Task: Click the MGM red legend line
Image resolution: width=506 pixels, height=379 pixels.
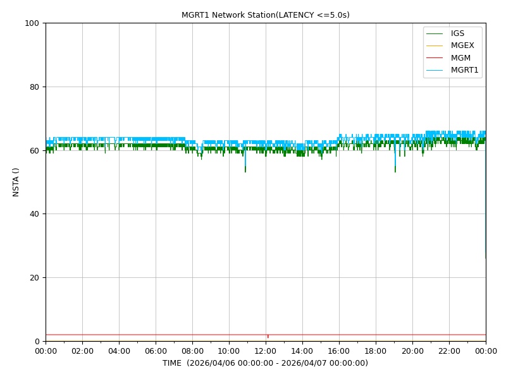Action: click(x=435, y=58)
